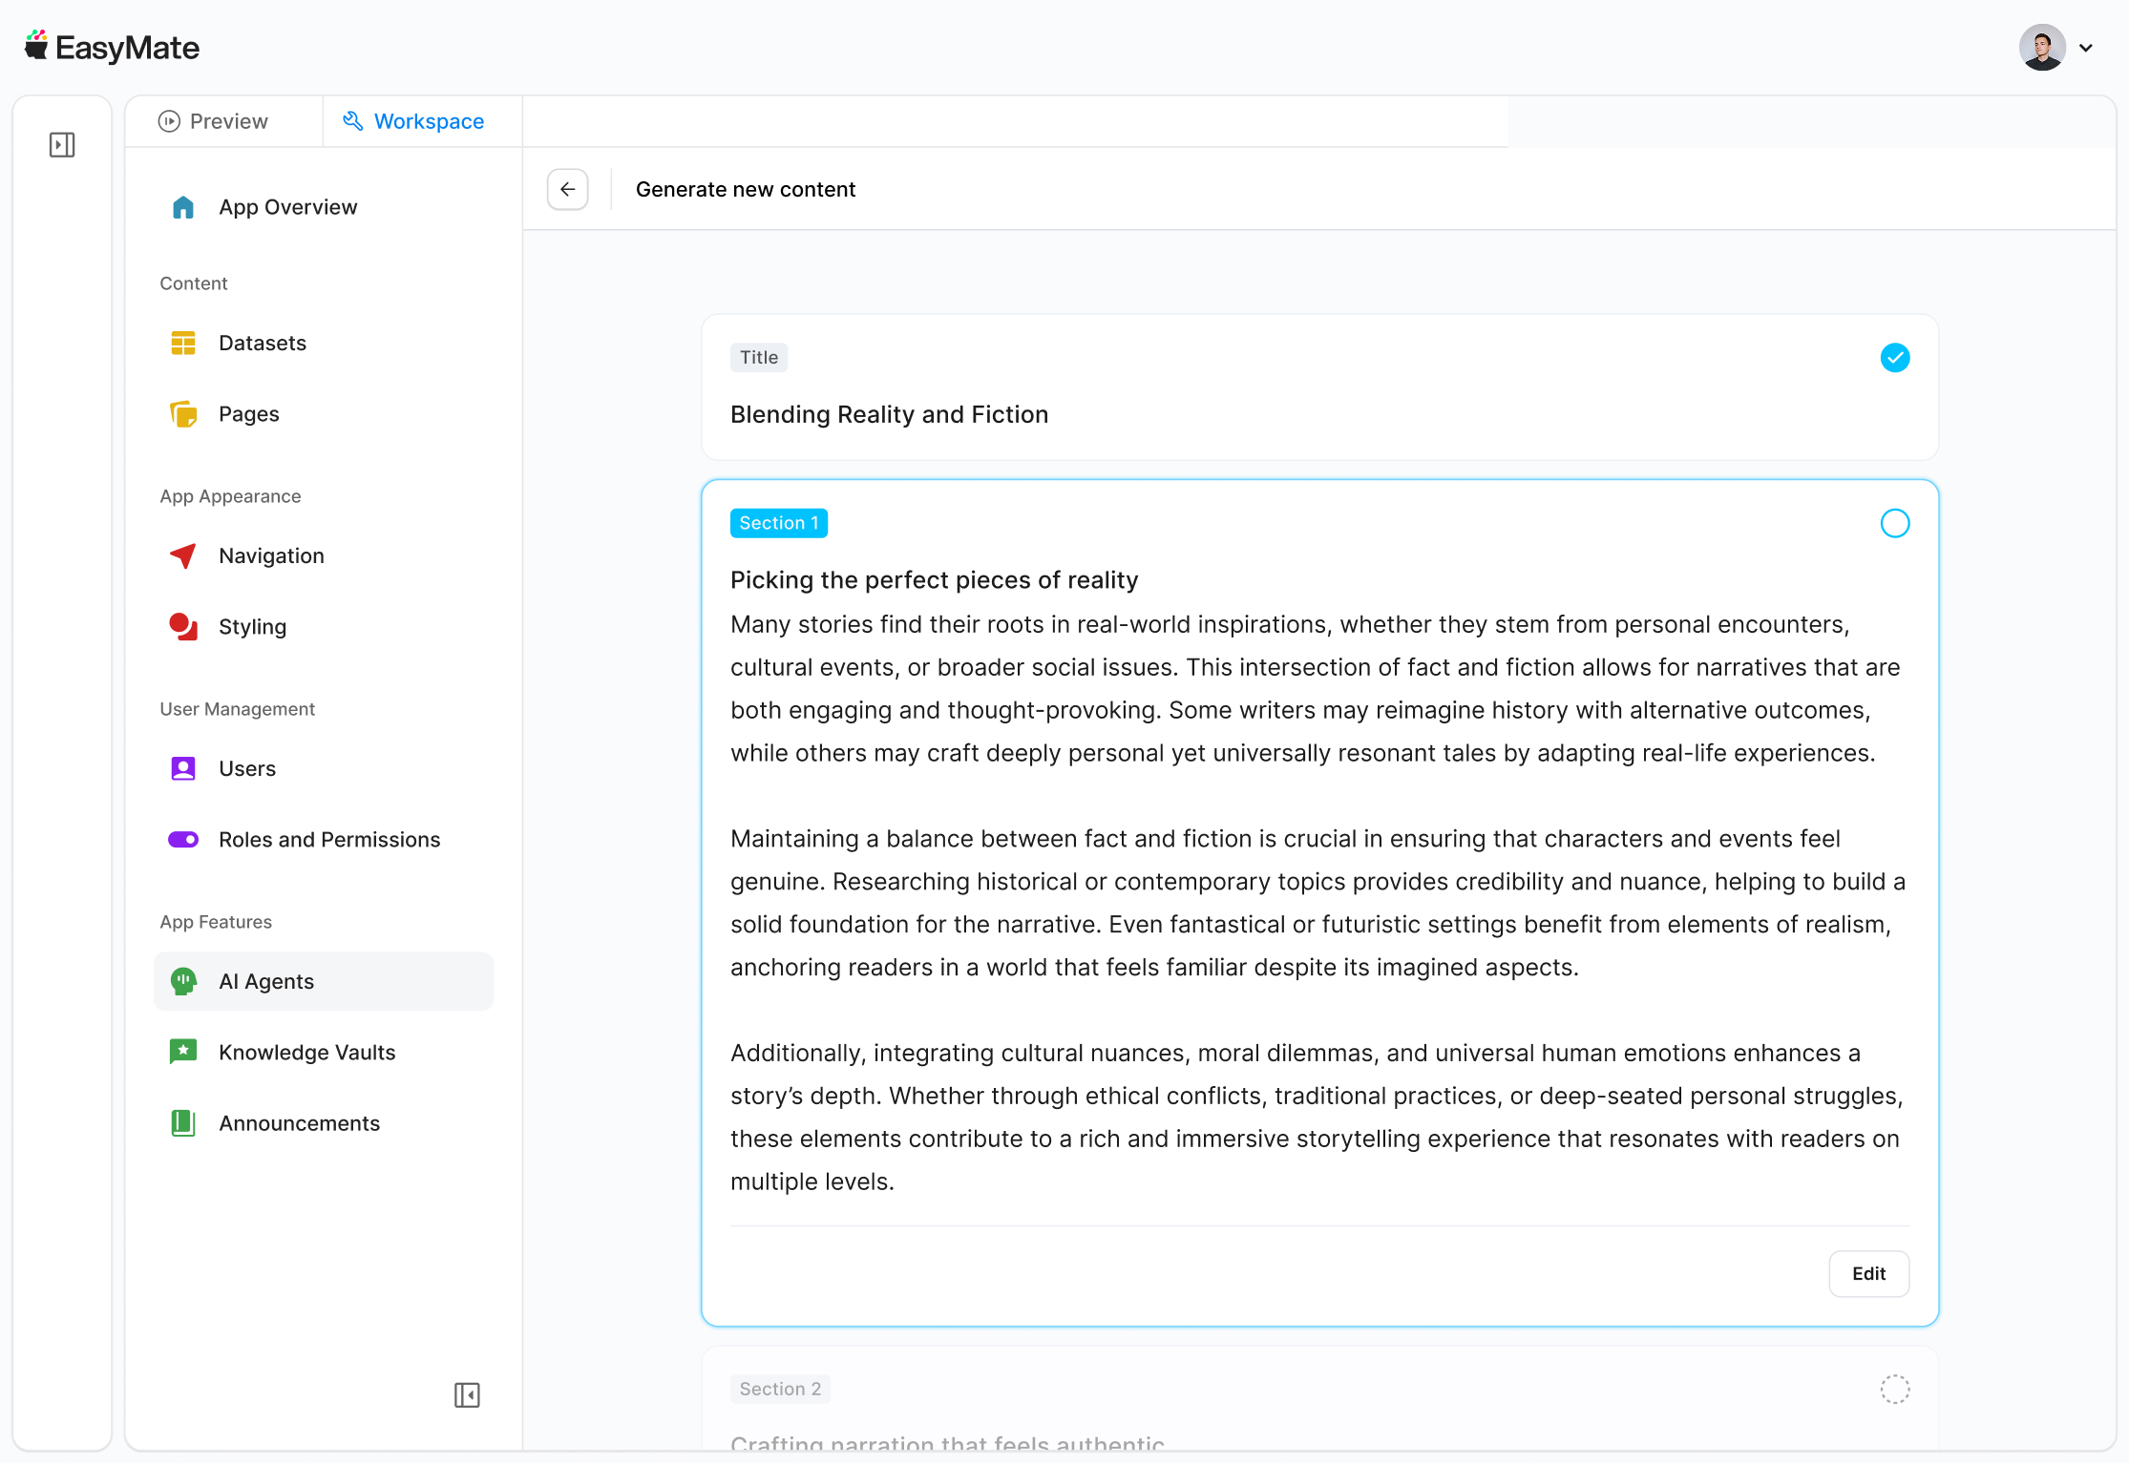Switch to the Preview tab
Viewport: 2129px width, 1464px height.
click(x=214, y=121)
